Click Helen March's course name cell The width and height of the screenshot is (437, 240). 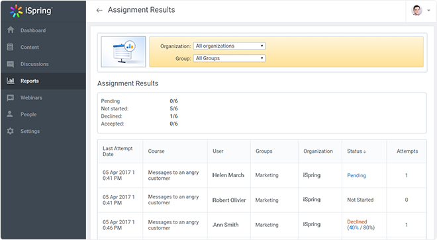(173, 175)
